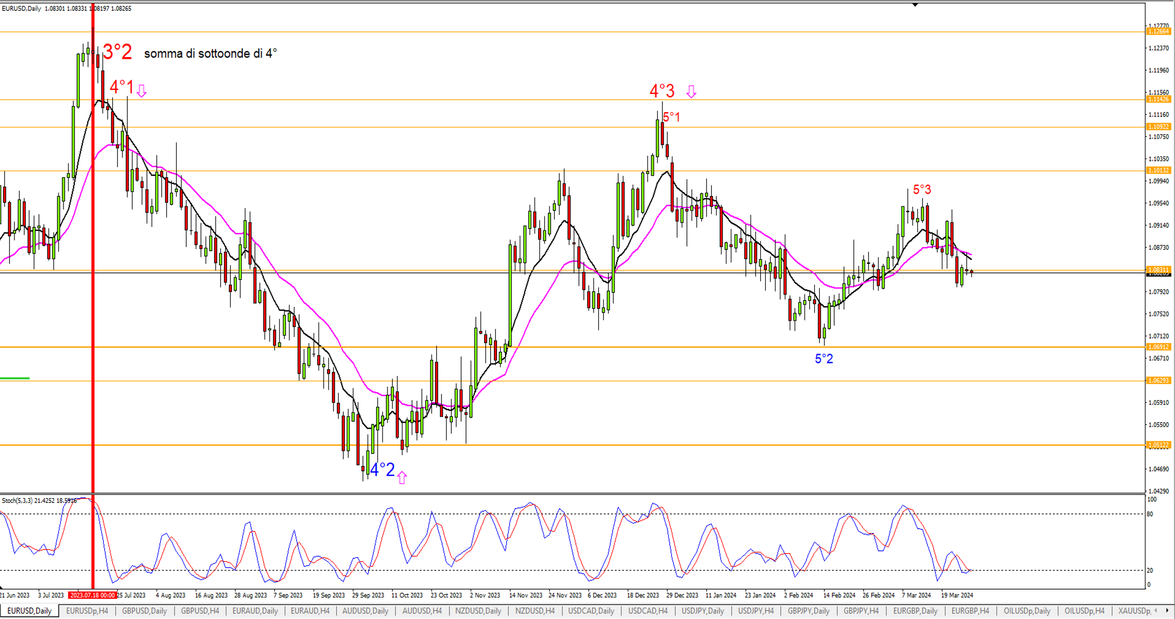1175x619 pixels.
Task: Open the AUDUSD,Daily chart tab
Action: 365,611
